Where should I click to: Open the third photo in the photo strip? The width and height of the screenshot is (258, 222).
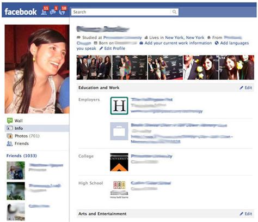click(x=165, y=68)
